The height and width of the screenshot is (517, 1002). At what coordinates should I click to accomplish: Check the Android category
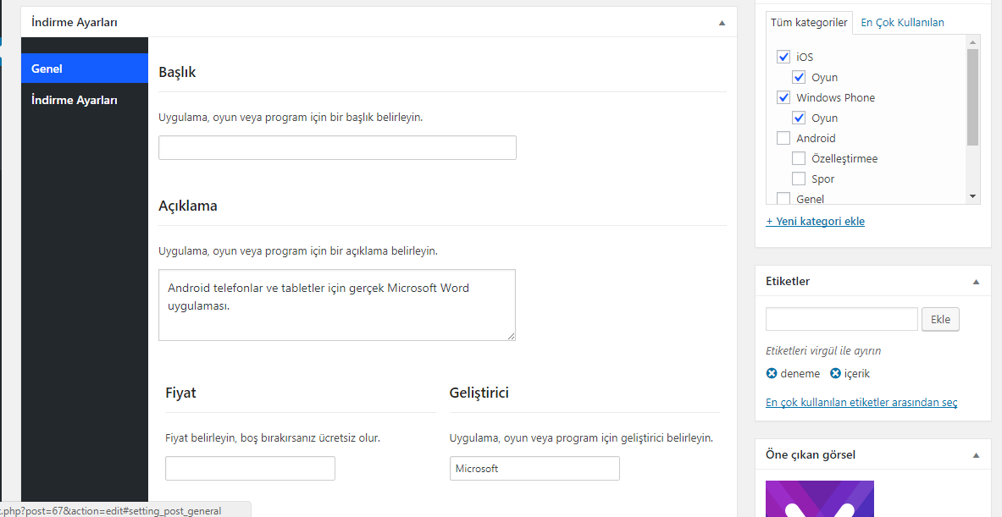783,138
